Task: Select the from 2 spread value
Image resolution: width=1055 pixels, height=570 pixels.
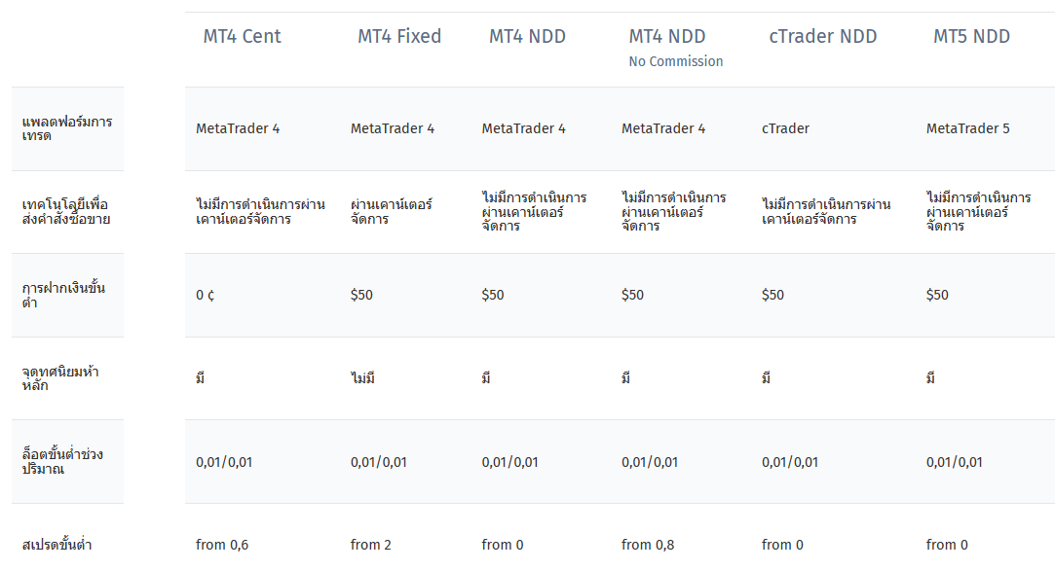Action: tap(370, 545)
